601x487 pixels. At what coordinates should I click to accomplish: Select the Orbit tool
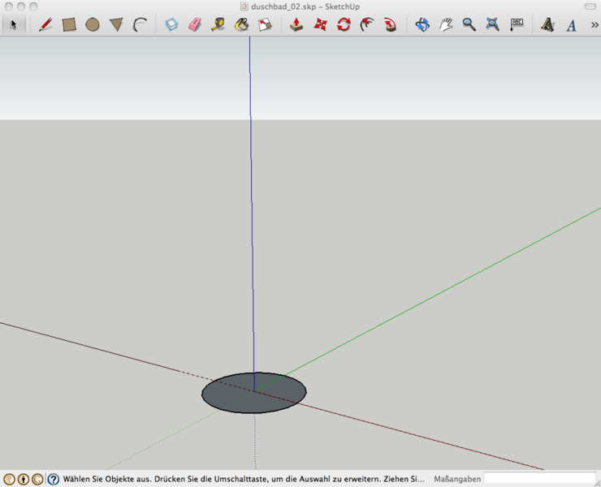422,24
